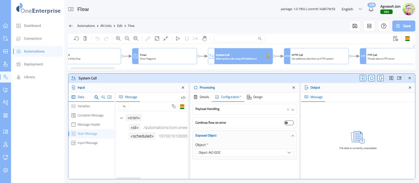Viewport: 419px width, 183px height.
Task: Click the pan hand tool icon
Action: click(204, 38)
